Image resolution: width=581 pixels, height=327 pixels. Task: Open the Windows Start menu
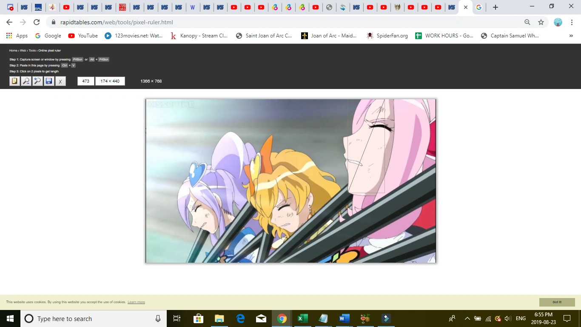[10, 318]
